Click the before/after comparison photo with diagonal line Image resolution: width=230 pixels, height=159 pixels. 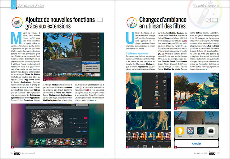pos(197,91)
